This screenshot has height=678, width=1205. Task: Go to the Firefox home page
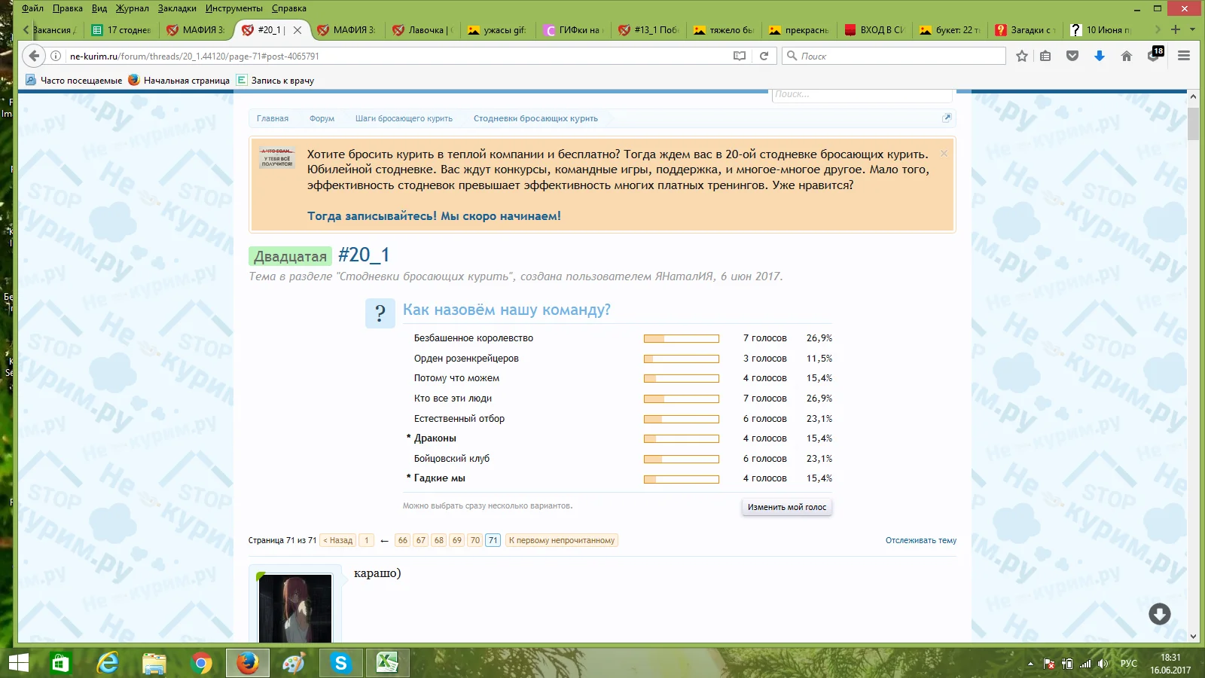1127,56
